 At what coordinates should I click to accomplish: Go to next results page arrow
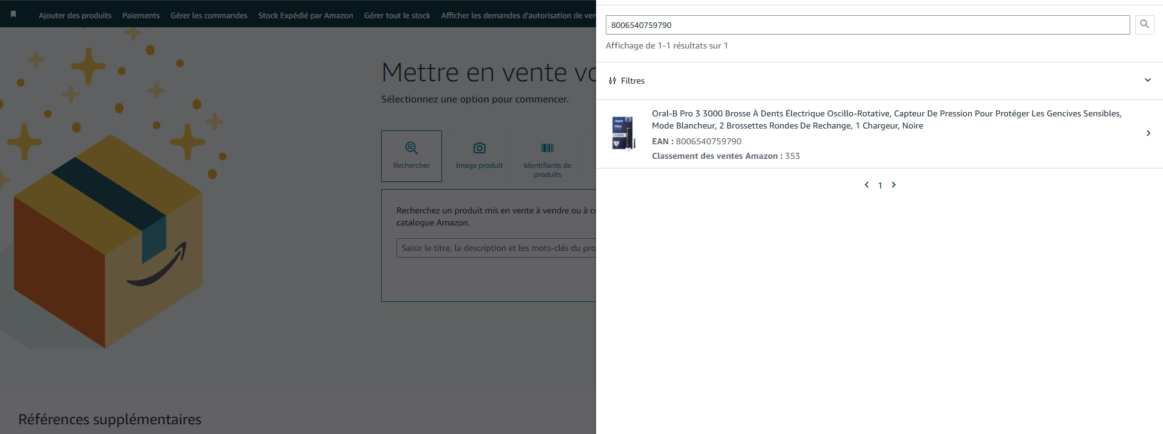coord(893,185)
